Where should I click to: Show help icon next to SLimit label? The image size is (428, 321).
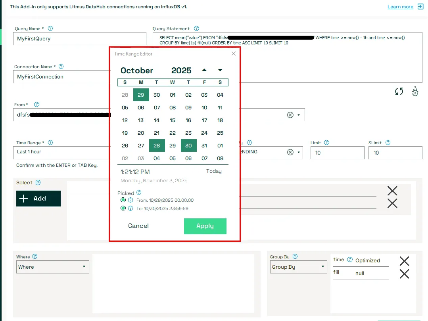pyautogui.click(x=388, y=142)
